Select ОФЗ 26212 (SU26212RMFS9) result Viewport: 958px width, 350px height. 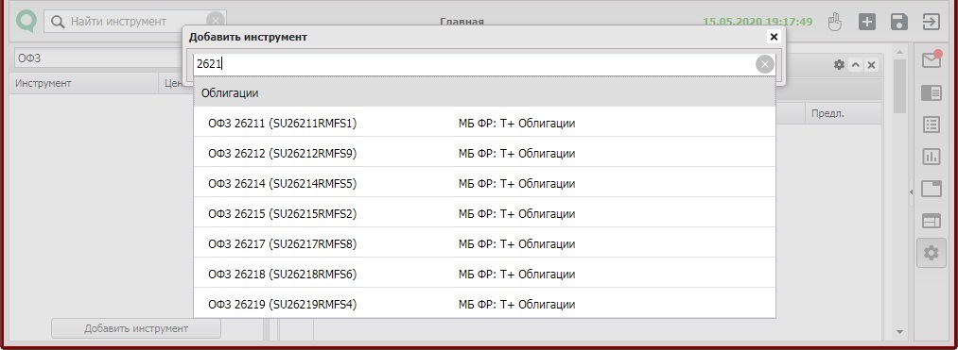tap(484, 153)
